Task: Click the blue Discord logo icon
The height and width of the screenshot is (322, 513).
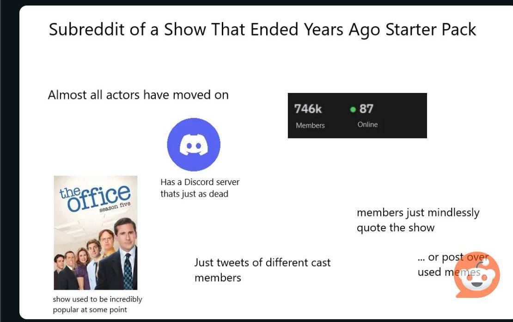Action: [x=193, y=144]
